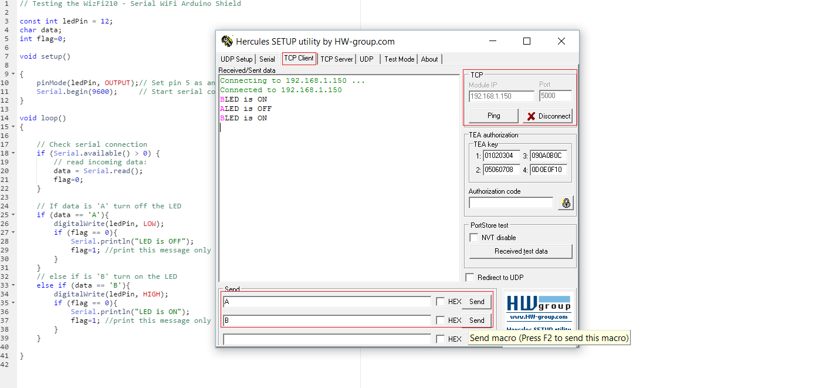
Task: Click code line 'char data;'
Action: (x=40, y=30)
